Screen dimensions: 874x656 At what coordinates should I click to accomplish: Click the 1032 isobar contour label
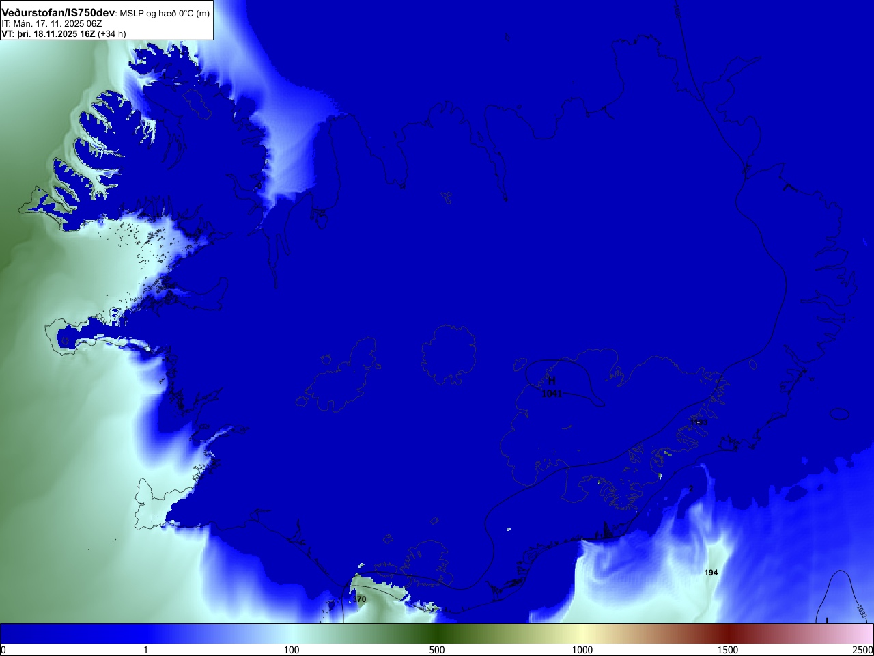861,610
